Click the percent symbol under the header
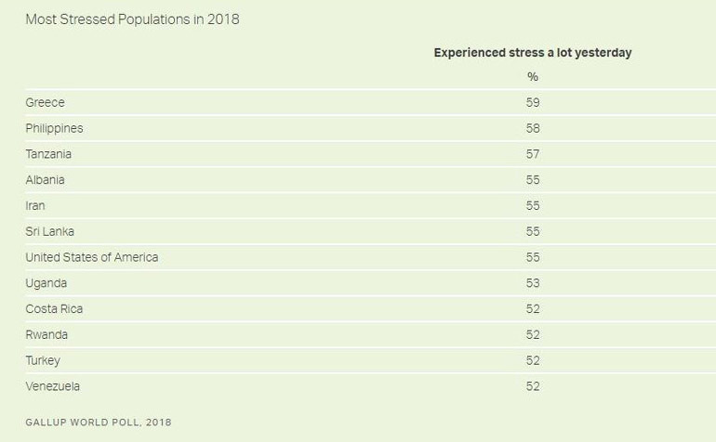716x442 pixels. tap(533, 77)
